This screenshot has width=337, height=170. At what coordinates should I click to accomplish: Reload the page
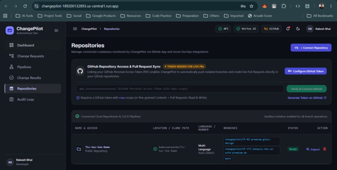25,6
